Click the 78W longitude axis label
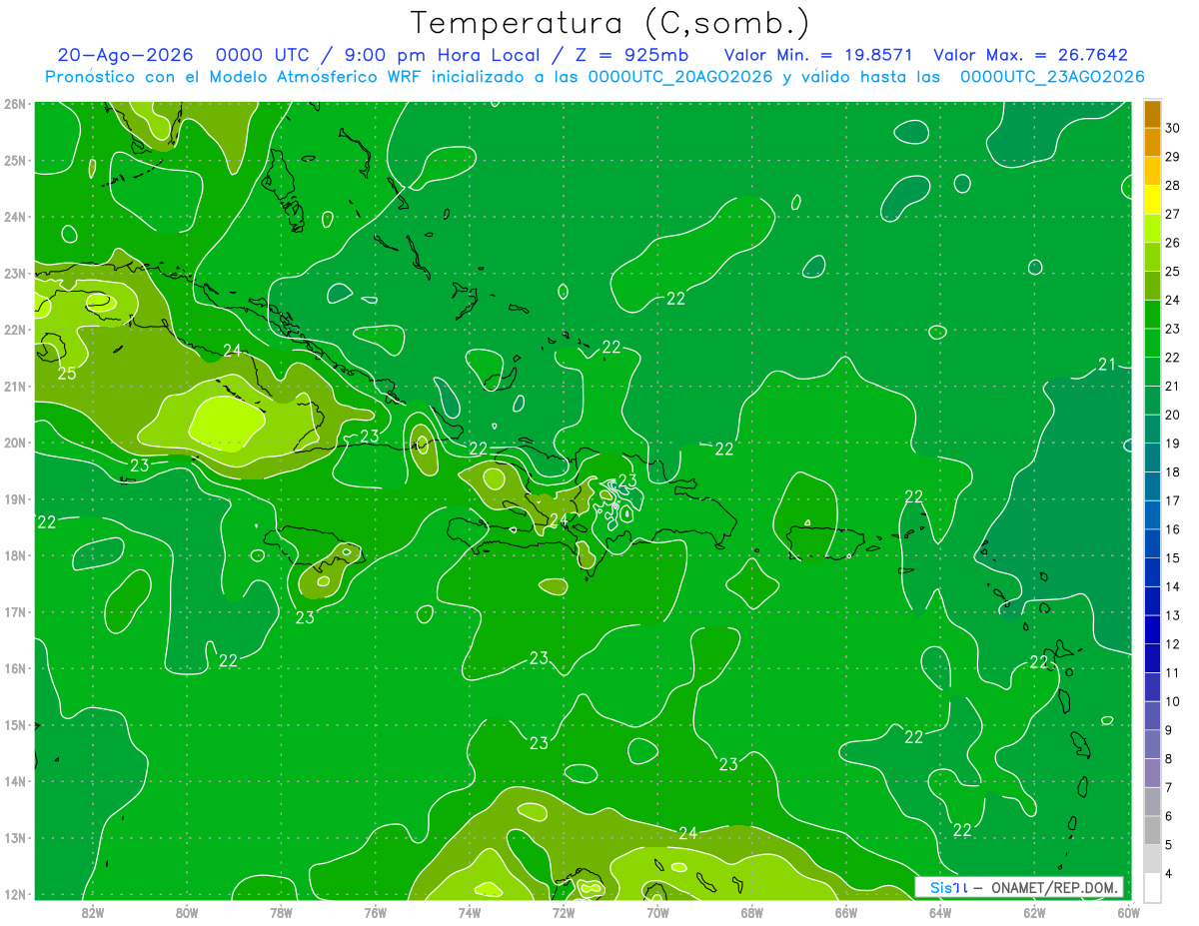Image resolution: width=1199 pixels, height=926 pixels. (281, 912)
